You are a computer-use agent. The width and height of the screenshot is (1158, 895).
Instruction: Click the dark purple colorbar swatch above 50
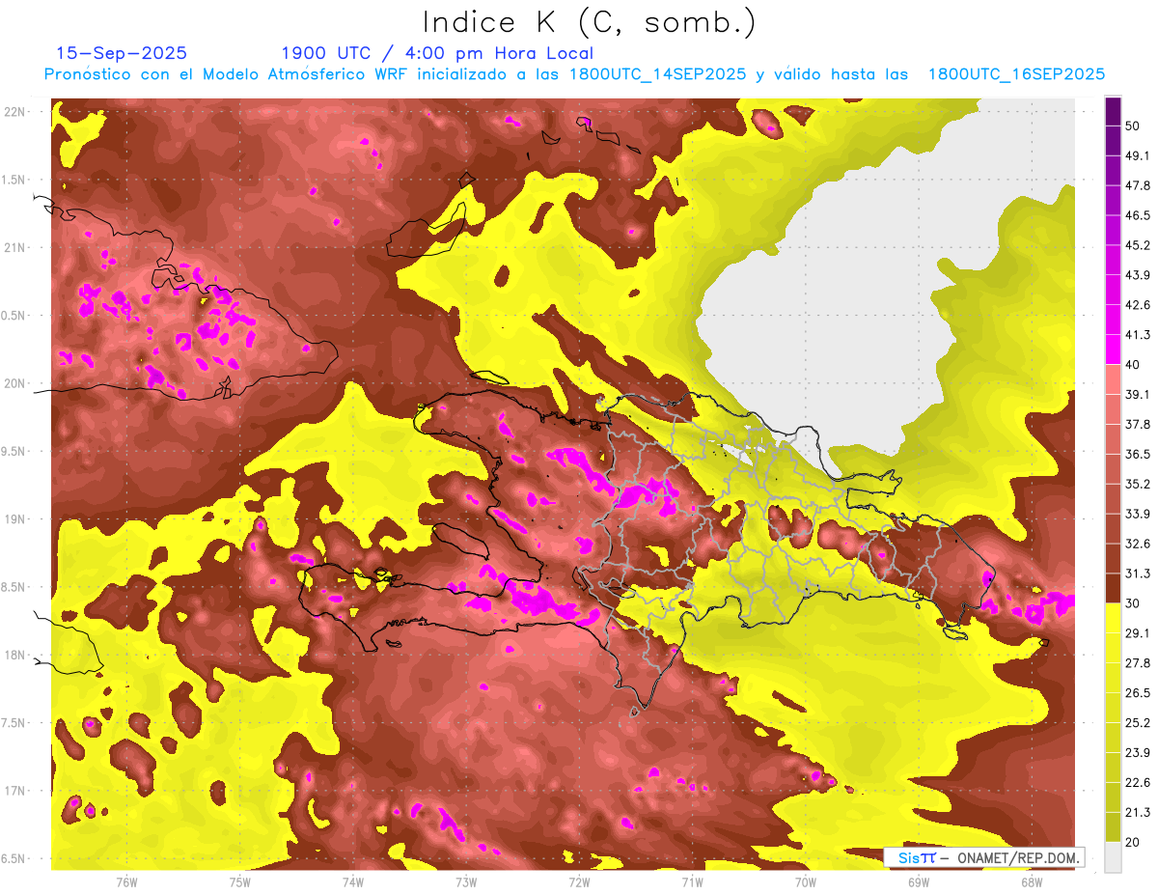1113,109
